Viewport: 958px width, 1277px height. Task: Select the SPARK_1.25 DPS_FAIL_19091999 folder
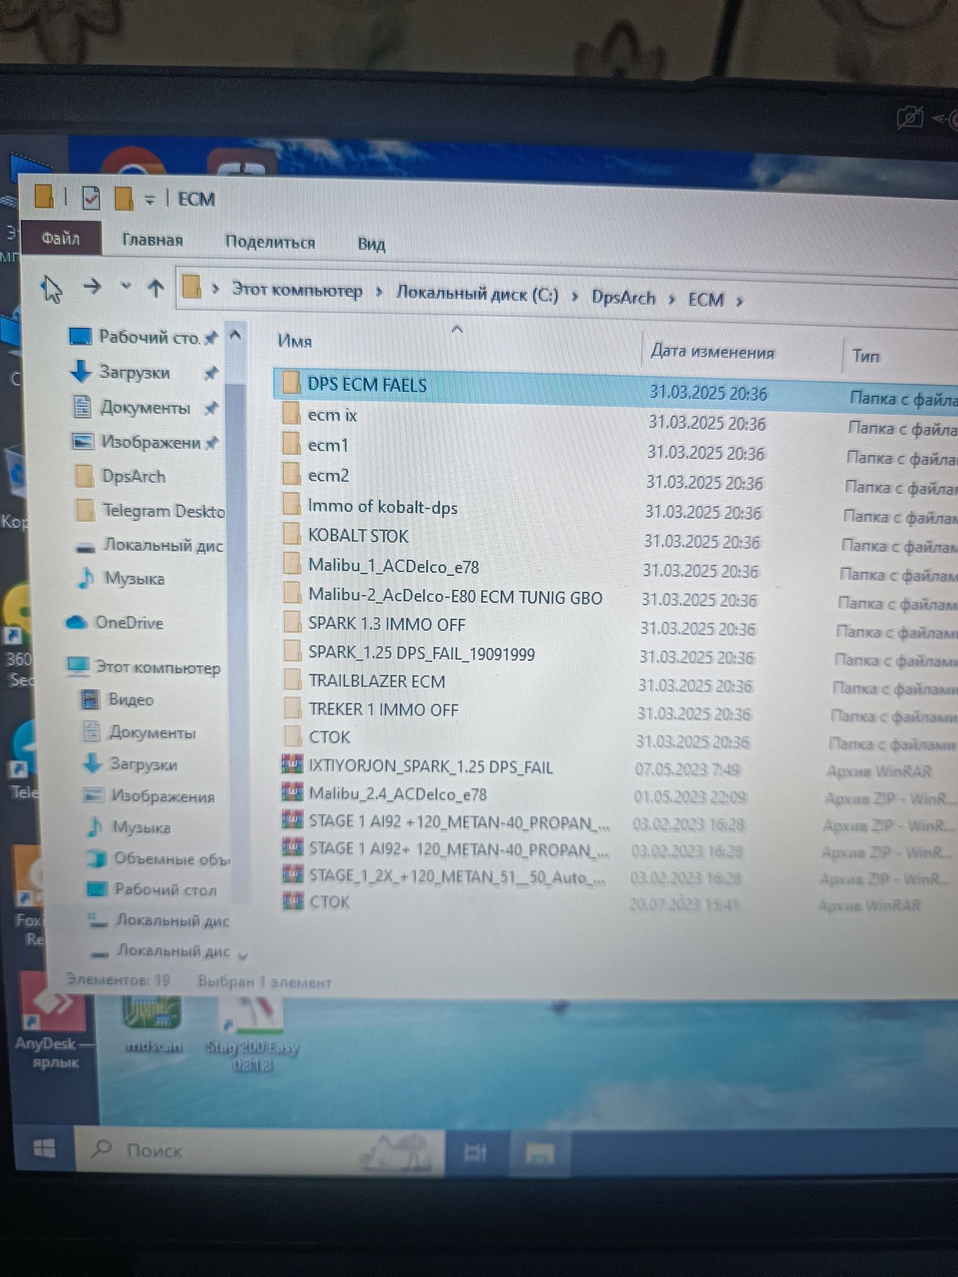(x=422, y=653)
